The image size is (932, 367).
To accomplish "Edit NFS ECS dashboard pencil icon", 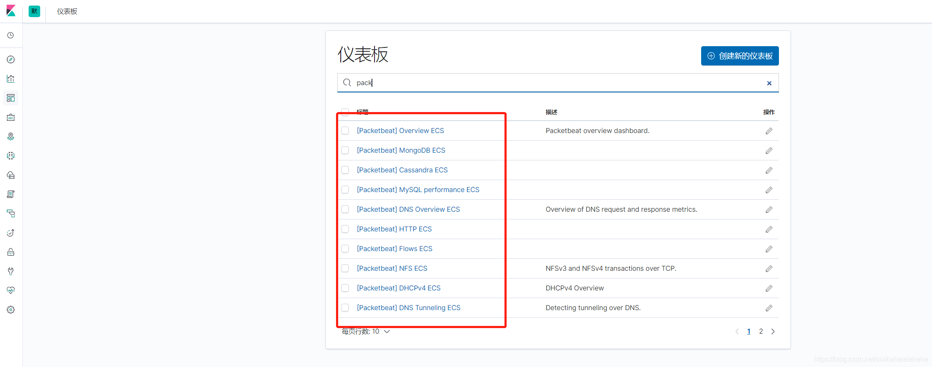I will coord(769,269).
